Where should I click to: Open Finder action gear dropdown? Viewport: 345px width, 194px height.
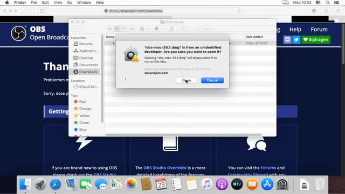(158, 29)
